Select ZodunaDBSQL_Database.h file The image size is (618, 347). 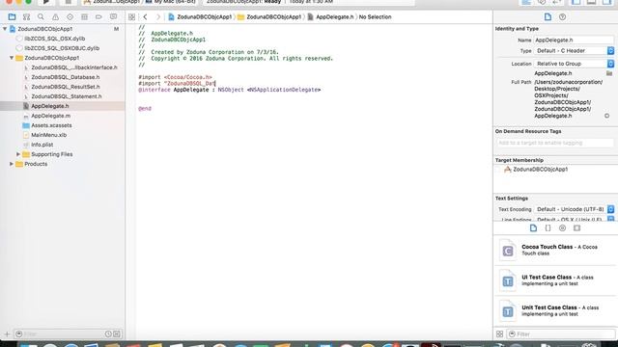[x=65, y=77]
